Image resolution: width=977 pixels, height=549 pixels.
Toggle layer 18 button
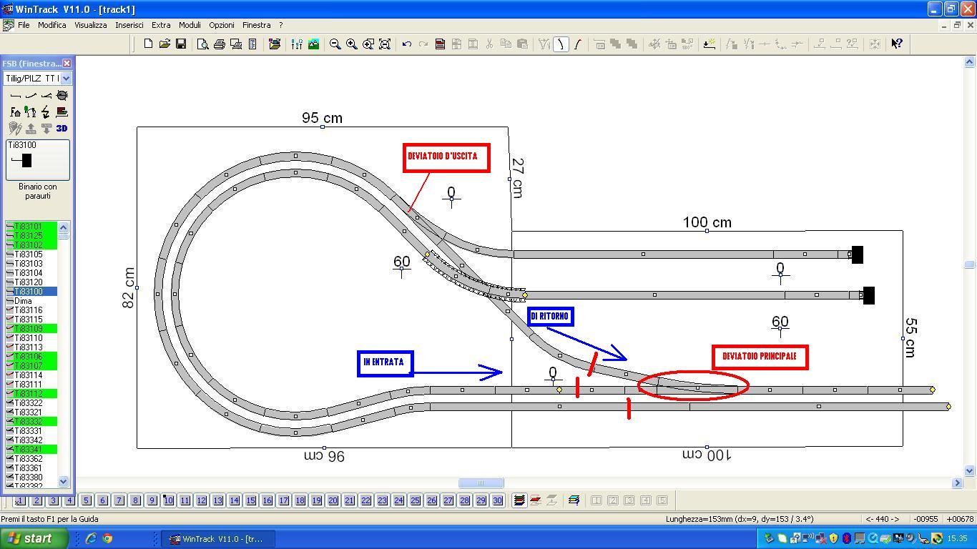click(x=300, y=500)
